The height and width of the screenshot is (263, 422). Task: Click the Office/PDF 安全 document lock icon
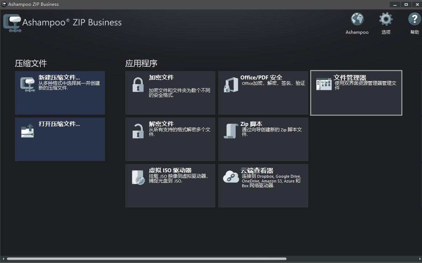231,85
